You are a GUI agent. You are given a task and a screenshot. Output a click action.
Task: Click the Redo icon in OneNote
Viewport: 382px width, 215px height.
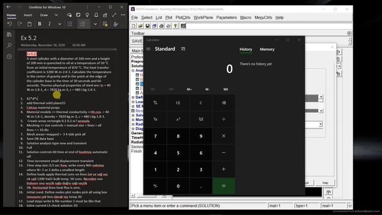20,24
